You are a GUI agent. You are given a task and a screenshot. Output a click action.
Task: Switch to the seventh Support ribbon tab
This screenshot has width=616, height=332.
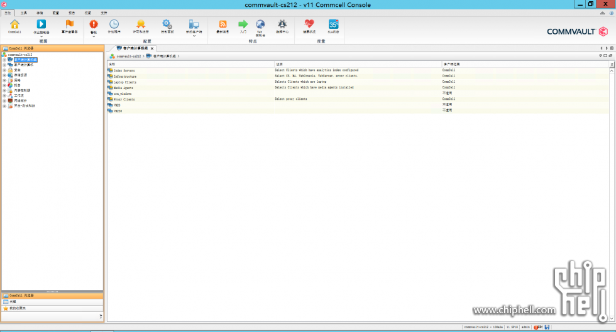[104, 13]
